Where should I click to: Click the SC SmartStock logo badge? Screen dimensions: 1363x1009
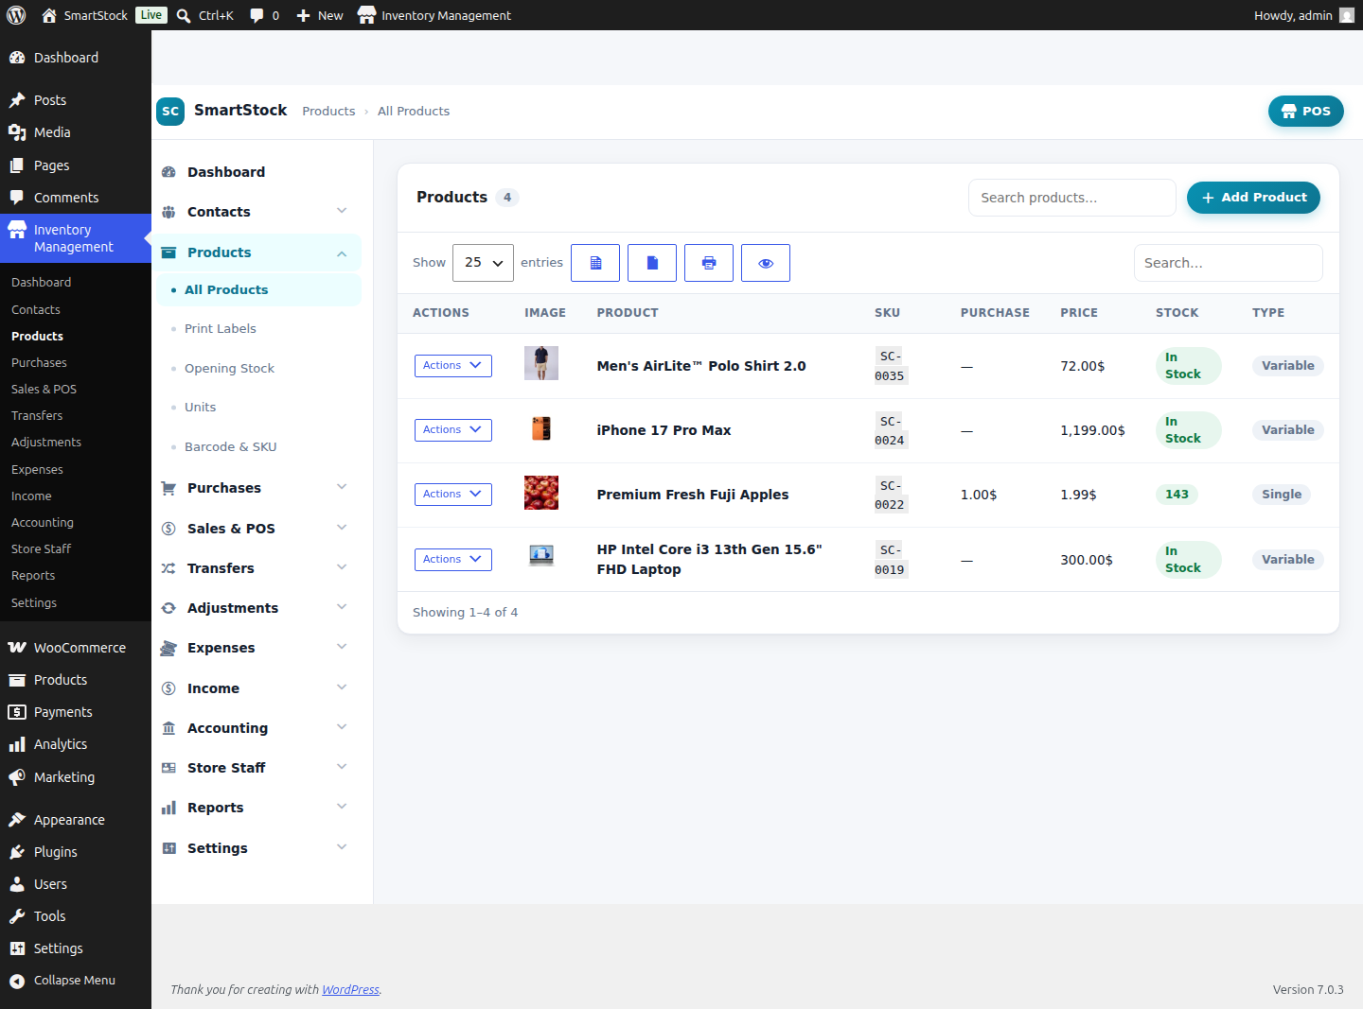point(170,111)
